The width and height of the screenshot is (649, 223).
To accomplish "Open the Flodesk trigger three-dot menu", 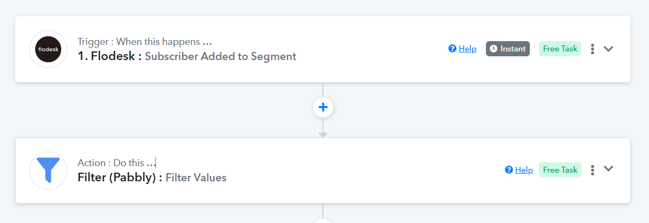I will pos(593,49).
